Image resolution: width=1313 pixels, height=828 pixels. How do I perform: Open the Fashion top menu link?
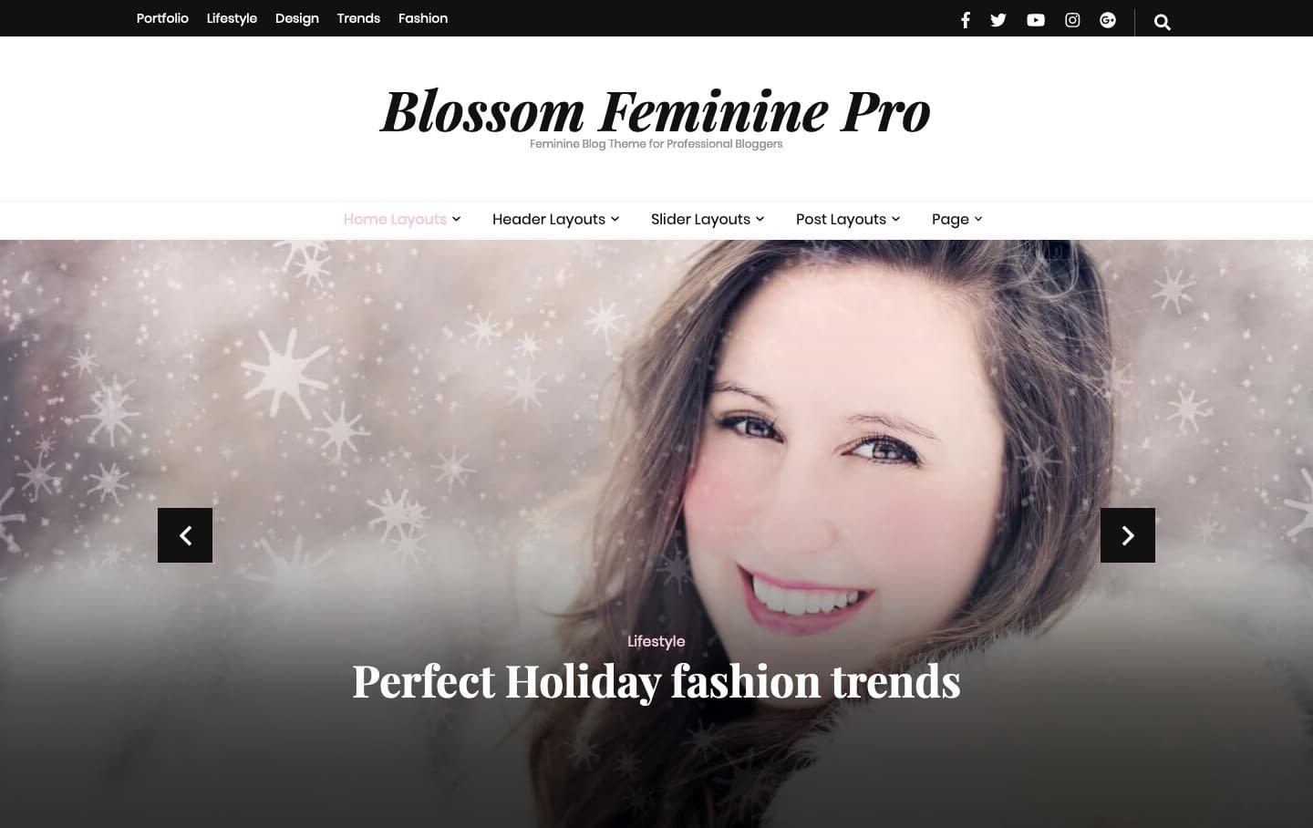[x=423, y=18]
